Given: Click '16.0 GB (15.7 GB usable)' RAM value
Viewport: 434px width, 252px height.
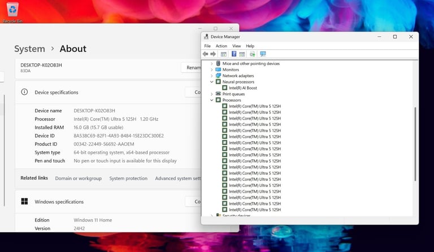Looking at the screenshot, I should point(98,127).
